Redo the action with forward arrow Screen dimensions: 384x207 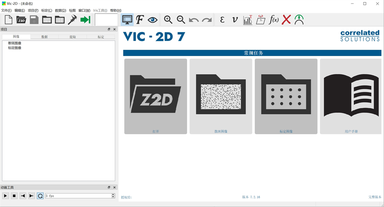tap(207, 20)
